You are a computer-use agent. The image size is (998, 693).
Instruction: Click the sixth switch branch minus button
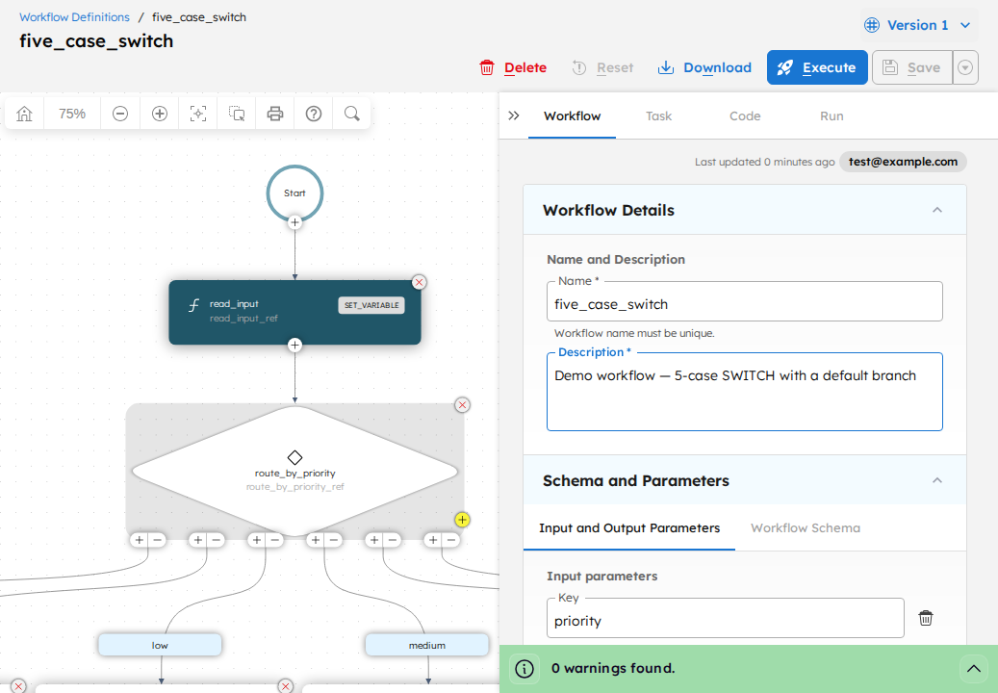[x=451, y=540]
